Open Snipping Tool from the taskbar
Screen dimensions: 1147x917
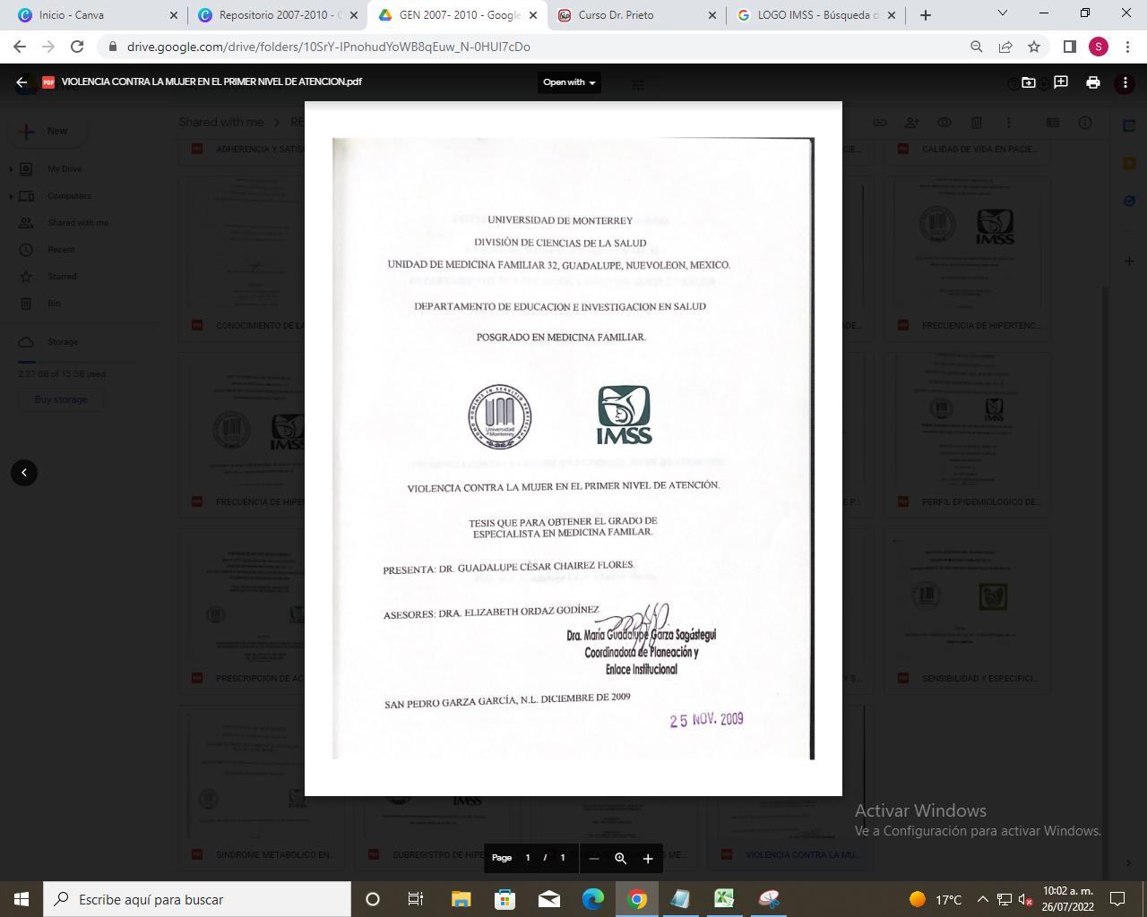pos(769,899)
